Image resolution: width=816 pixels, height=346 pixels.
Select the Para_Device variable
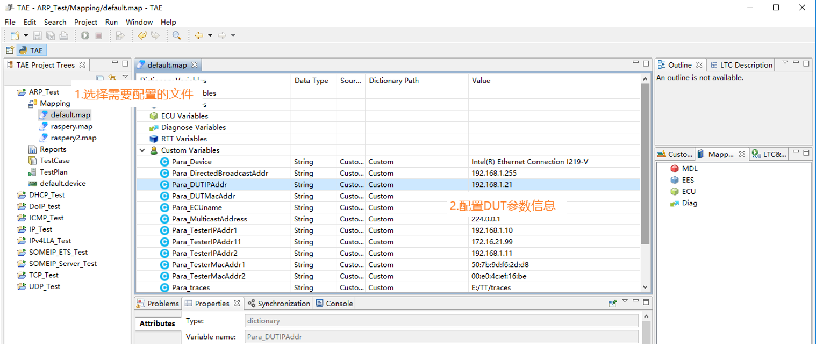(388, 162)
